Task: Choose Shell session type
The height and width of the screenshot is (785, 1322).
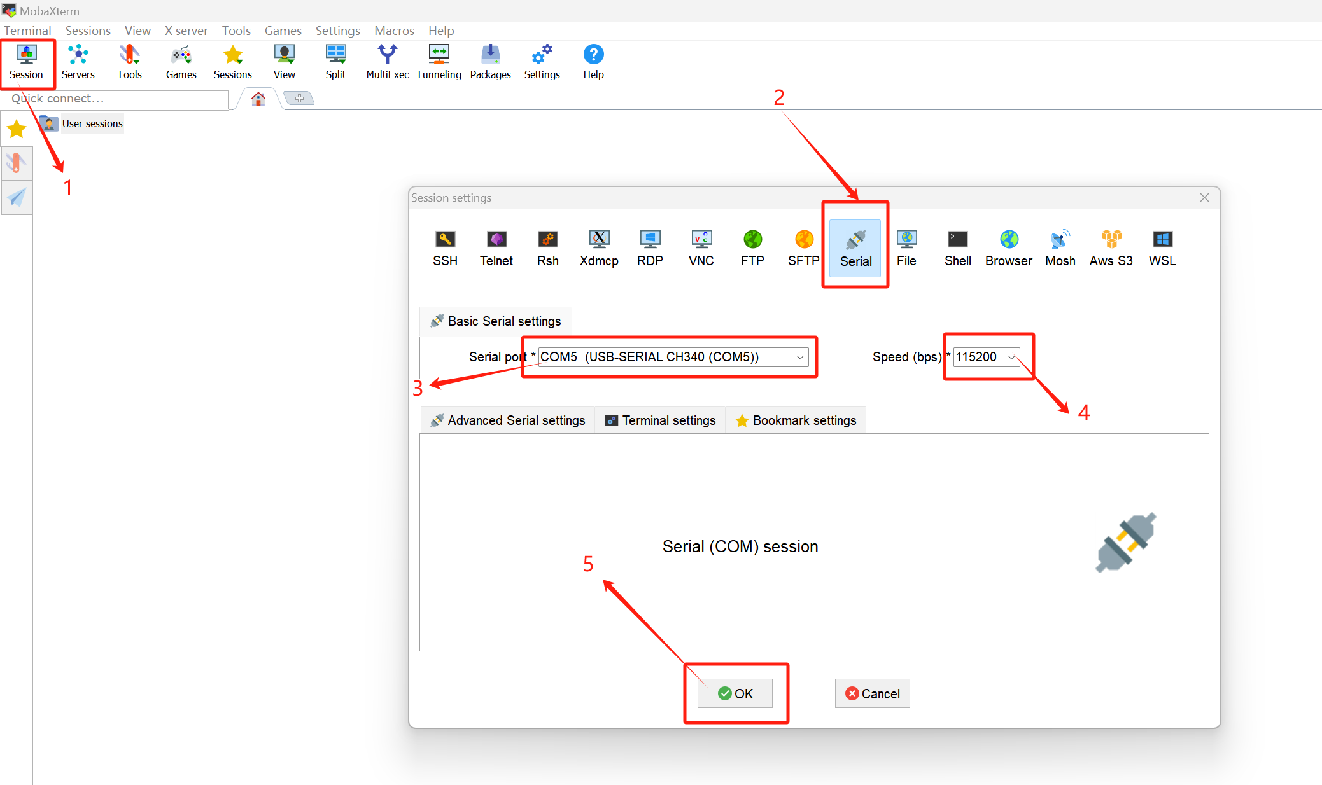Action: click(957, 248)
